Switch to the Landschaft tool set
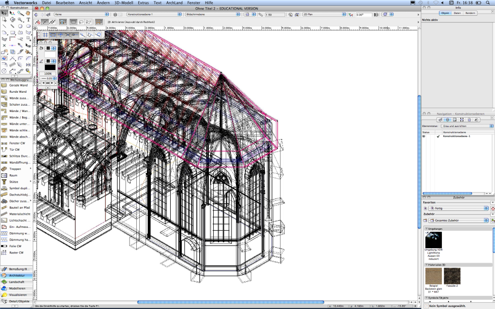 coord(16,282)
